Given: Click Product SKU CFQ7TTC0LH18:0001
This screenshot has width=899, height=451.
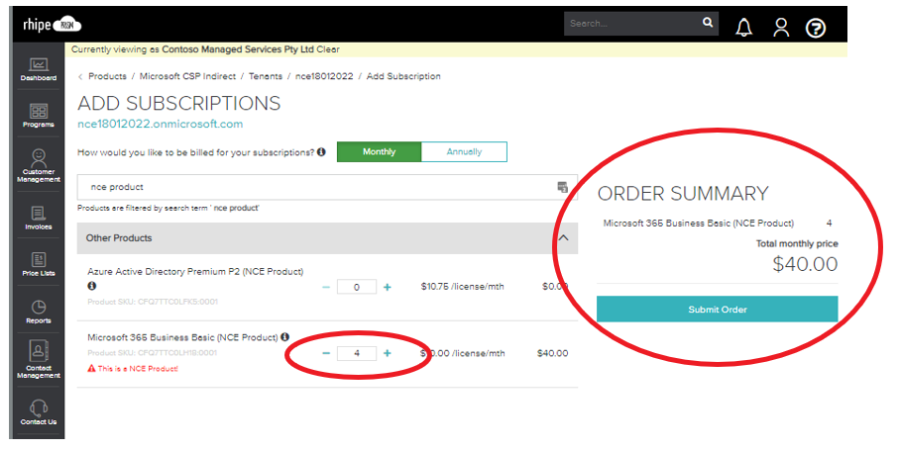Looking at the screenshot, I should pyautogui.click(x=152, y=352).
